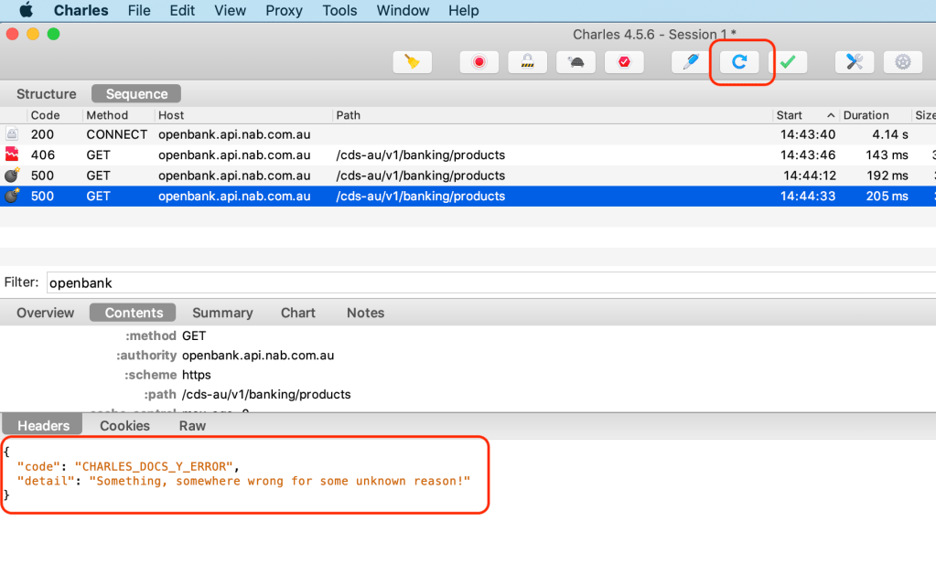Sort by the Duration column header
Image resolution: width=936 pixels, height=564 pixels.
(866, 115)
